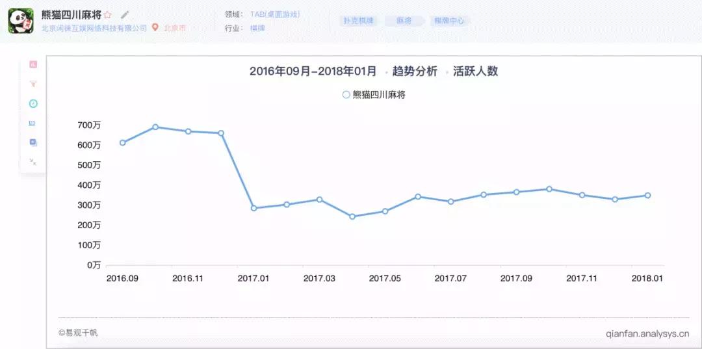Click the 2017.05 data point
The height and width of the screenshot is (349, 702).
(x=385, y=211)
